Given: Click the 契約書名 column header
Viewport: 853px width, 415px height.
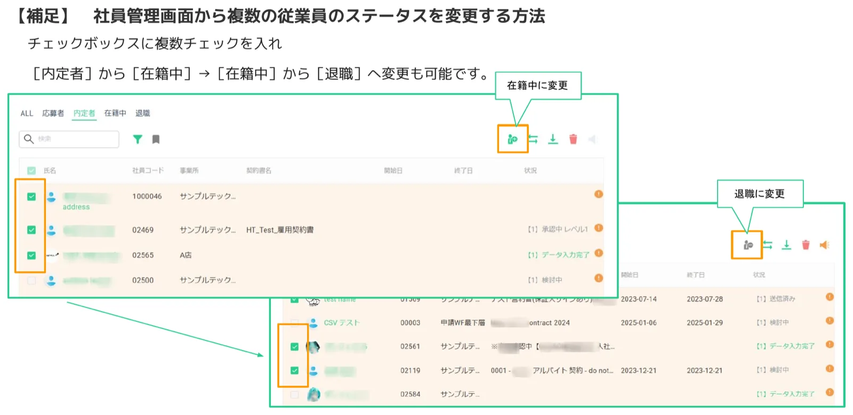Looking at the screenshot, I should click(259, 170).
